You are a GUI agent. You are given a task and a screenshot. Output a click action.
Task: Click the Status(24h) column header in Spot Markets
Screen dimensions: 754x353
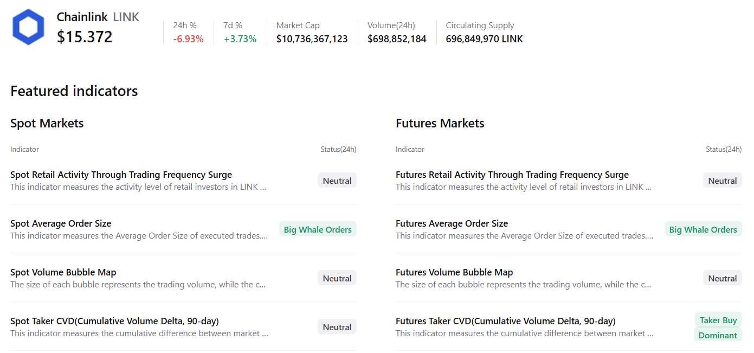coord(338,149)
